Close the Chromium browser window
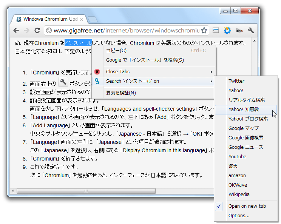The image size is (281, 224). coord(250,11)
